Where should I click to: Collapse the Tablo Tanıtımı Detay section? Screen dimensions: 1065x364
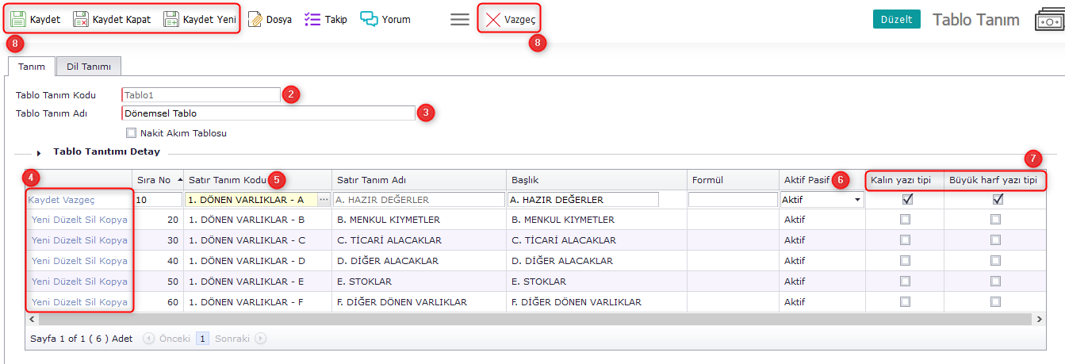(39, 152)
